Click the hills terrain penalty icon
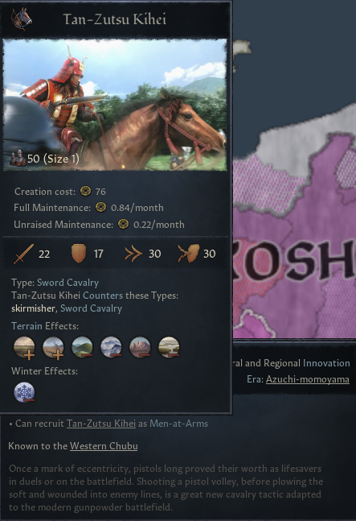 click(82, 347)
